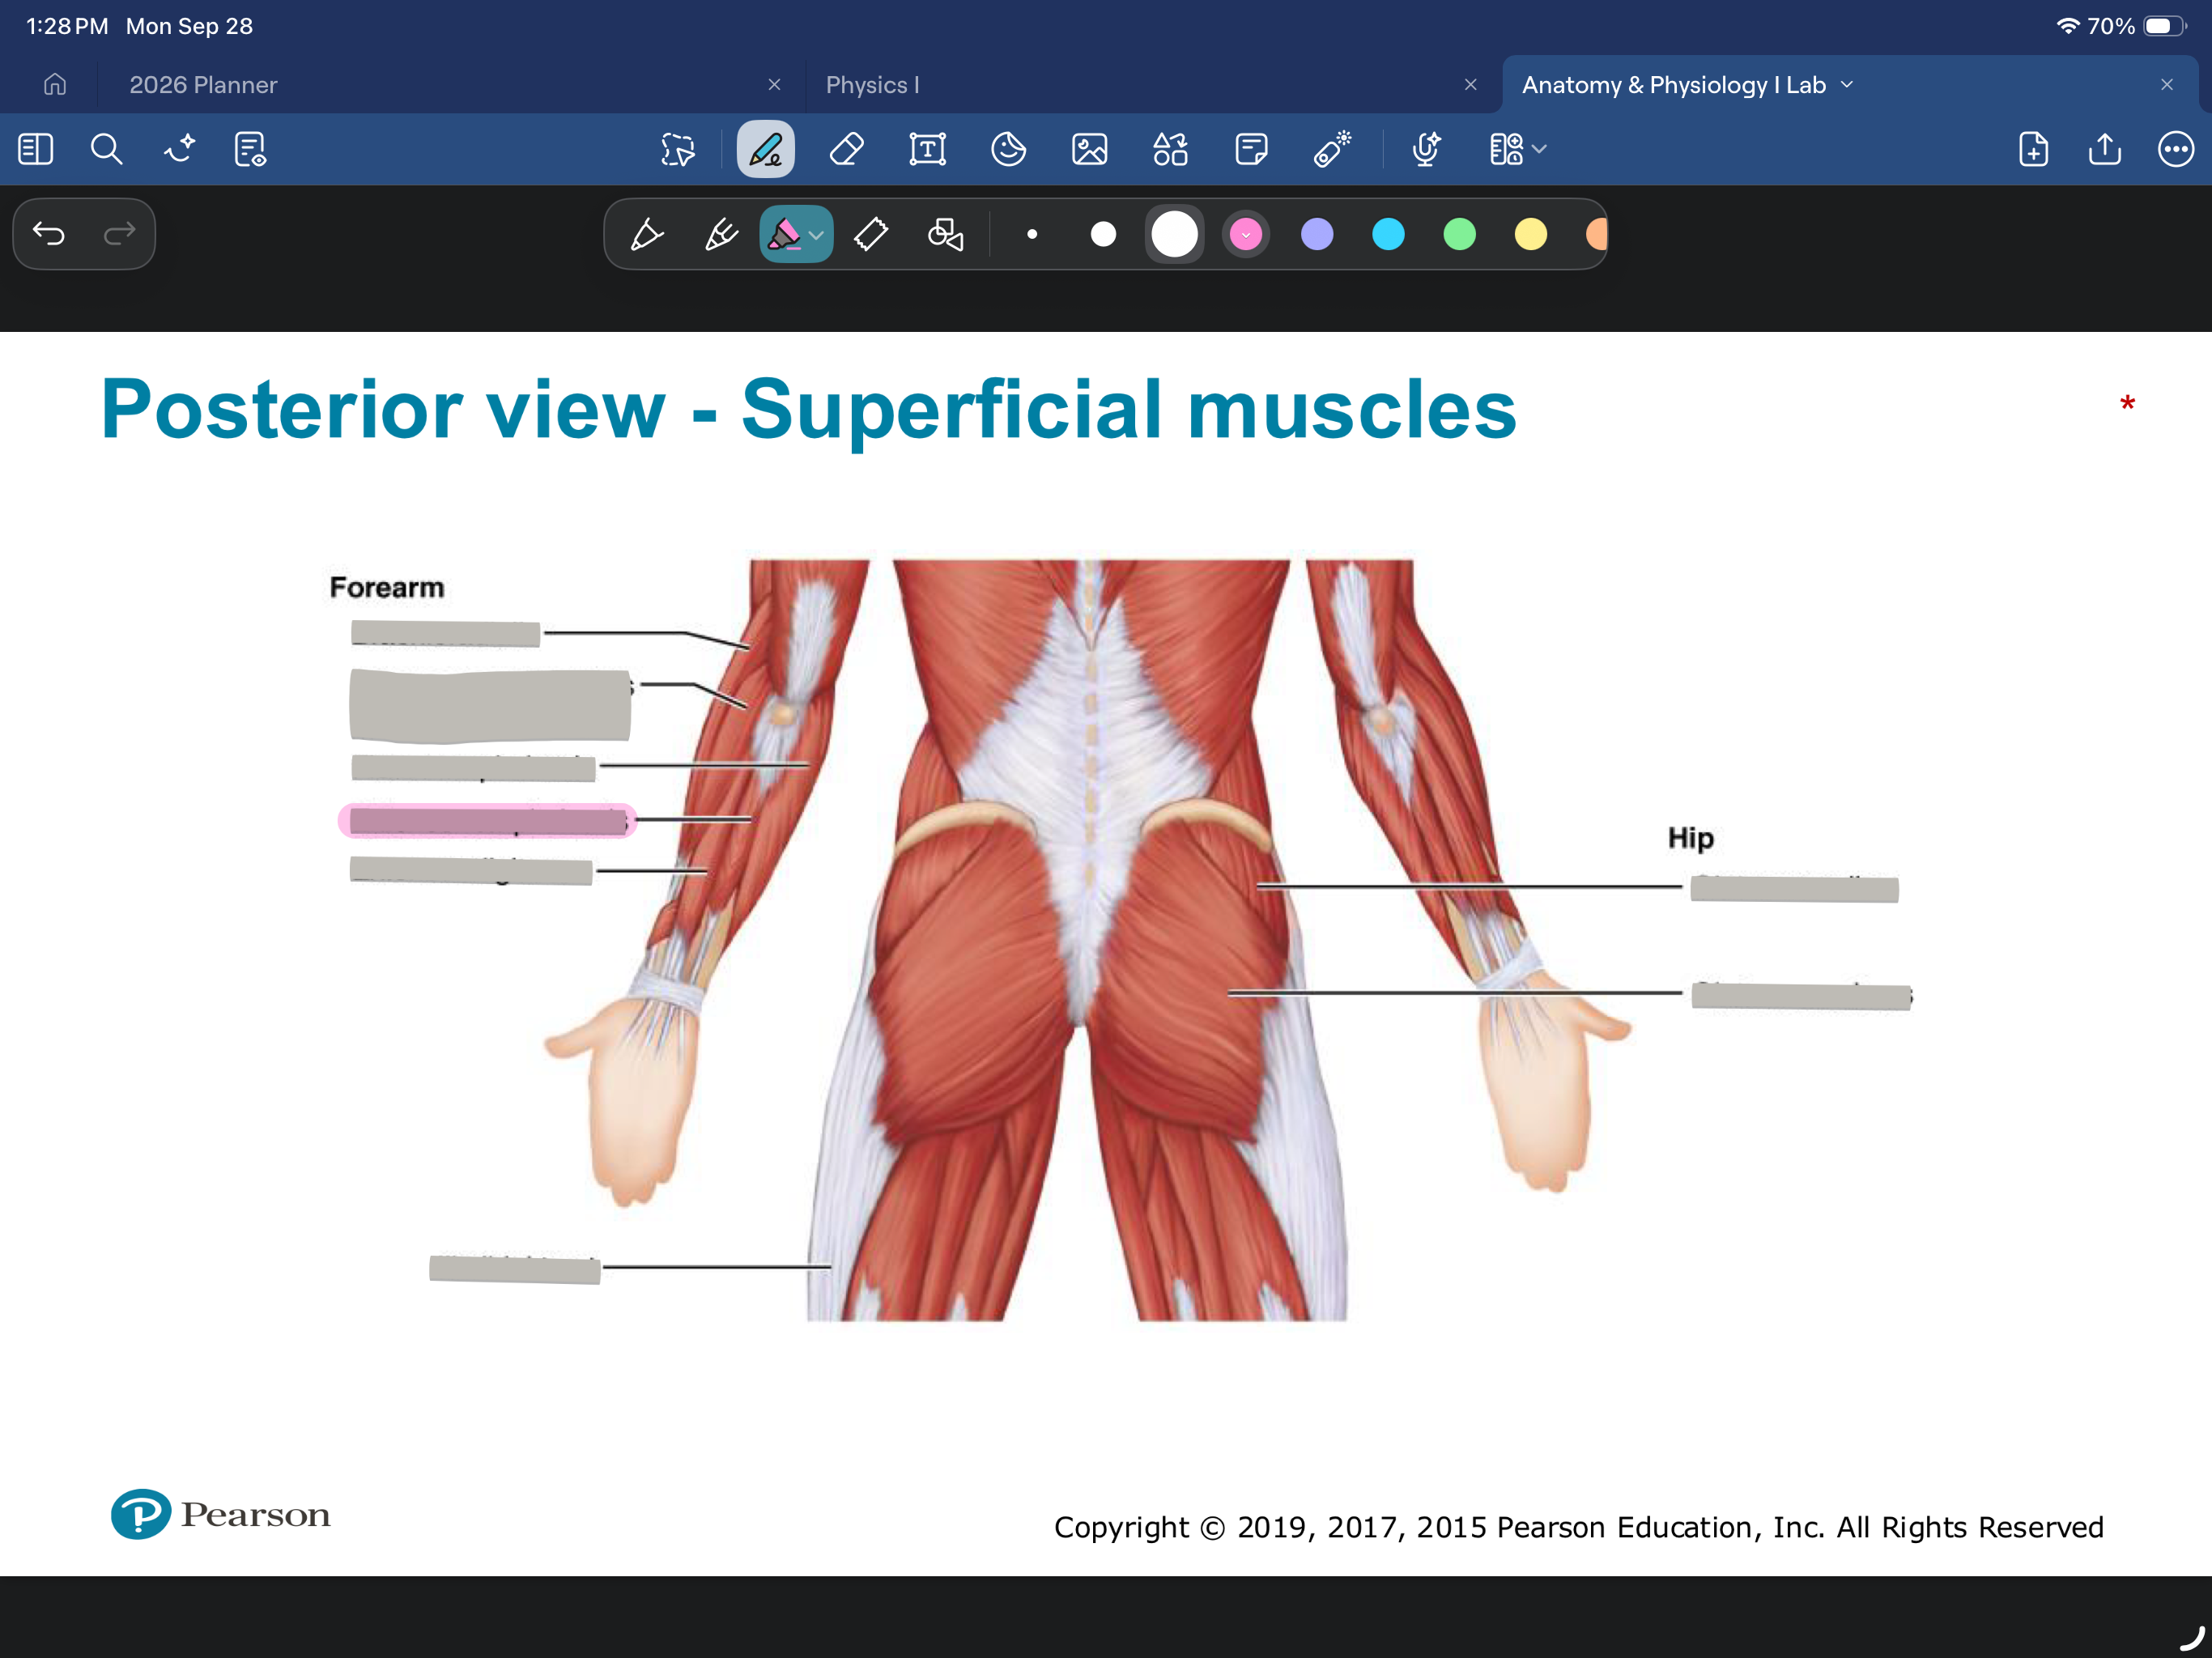Undo the last stroke
The width and height of the screenshot is (2212, 1658).
point(49,234)
